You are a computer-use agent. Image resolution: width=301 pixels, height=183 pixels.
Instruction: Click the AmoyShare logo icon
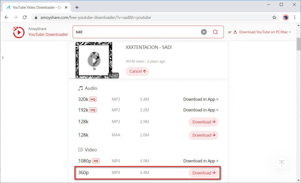click(19, 32)
